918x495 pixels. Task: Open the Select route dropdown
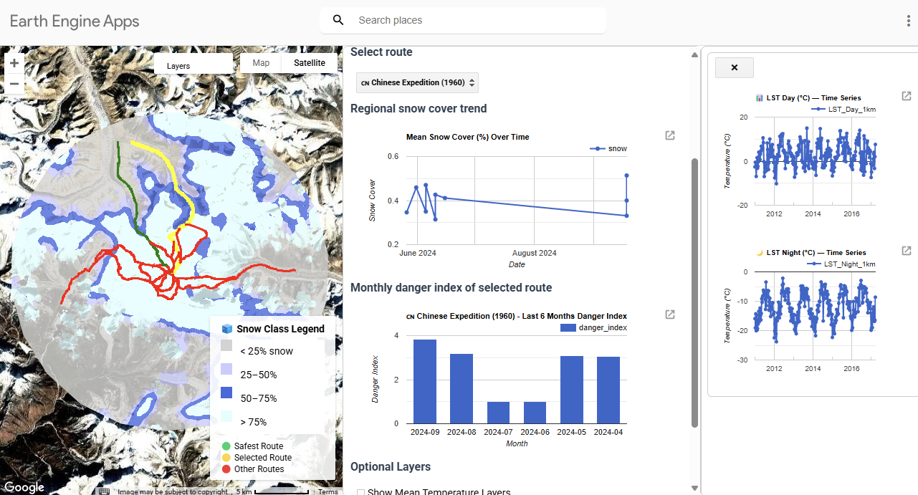[417, 82]
